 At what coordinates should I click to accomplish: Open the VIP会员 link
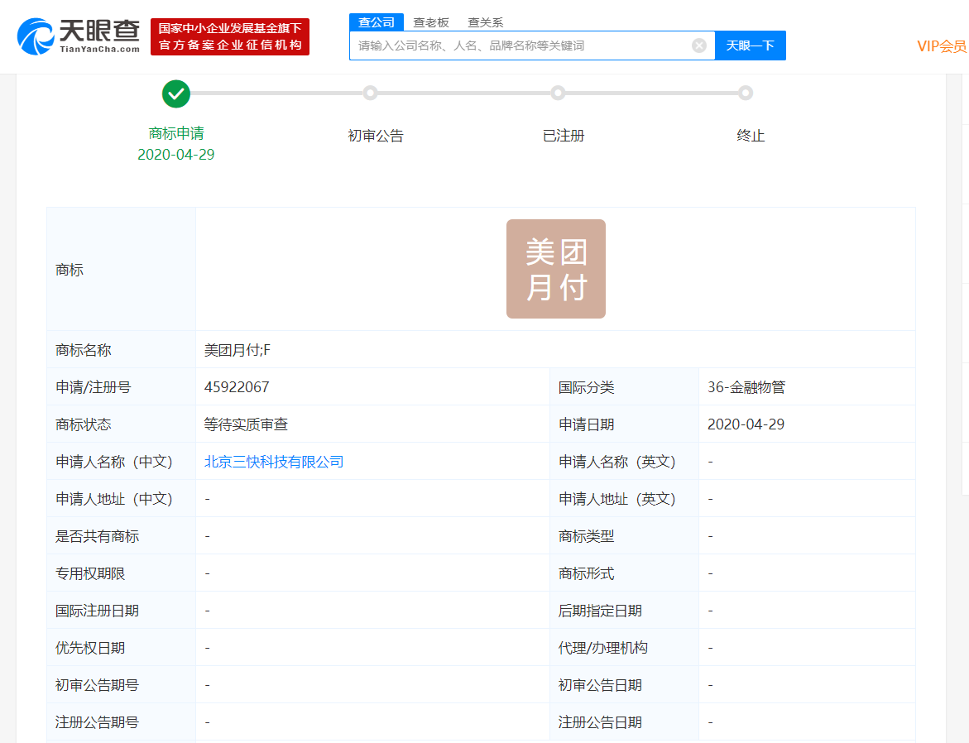click(942, 46)
